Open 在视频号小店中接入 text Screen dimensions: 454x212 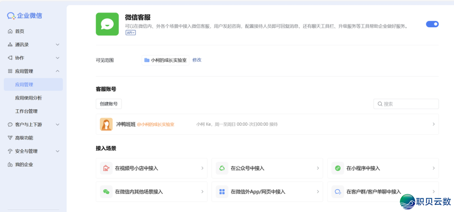tap(137, 168)
